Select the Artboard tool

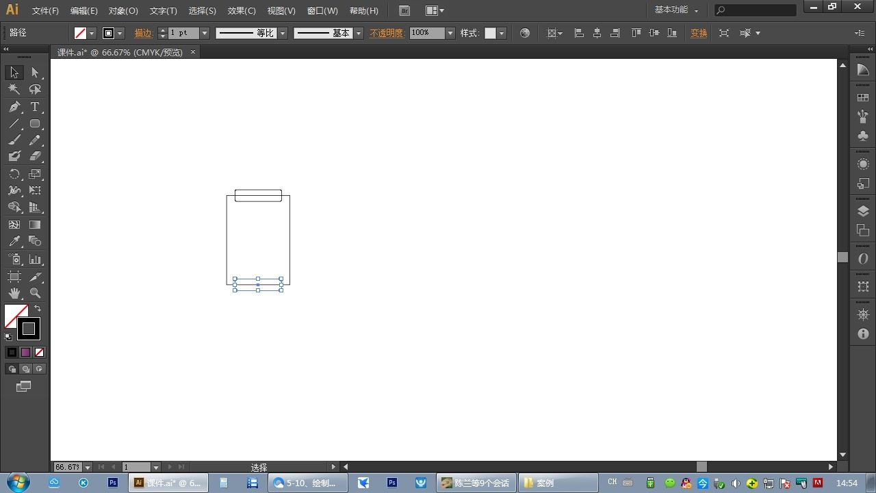click(x=14, y=277)
